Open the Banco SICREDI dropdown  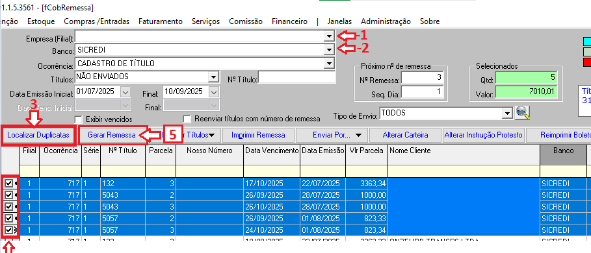[x=330, y=49]
